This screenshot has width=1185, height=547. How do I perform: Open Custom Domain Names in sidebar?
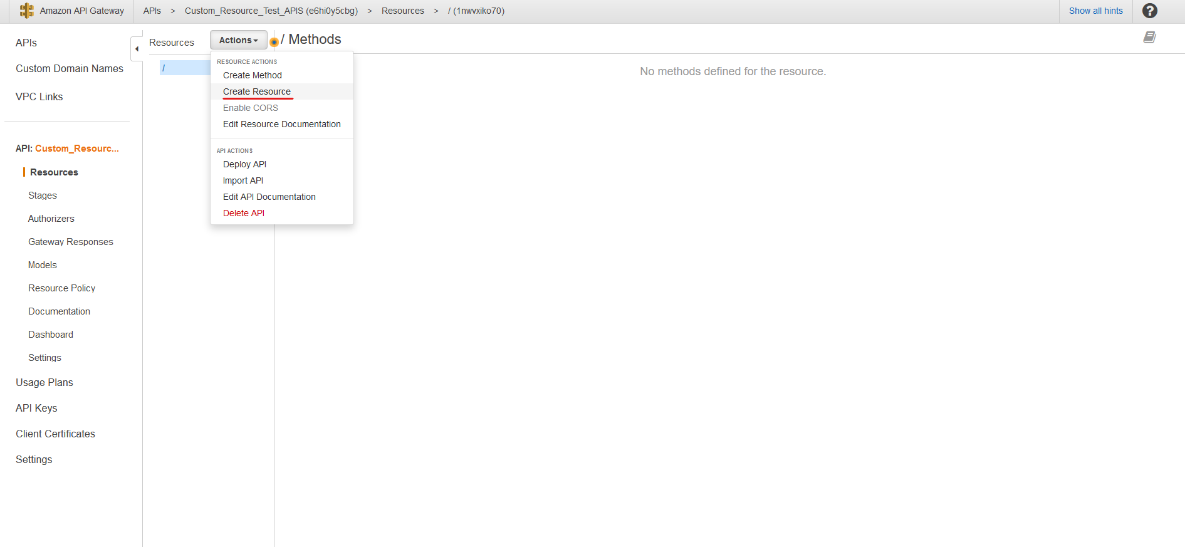tap(70, 68)
